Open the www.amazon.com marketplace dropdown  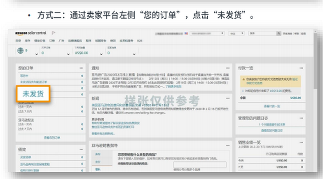(x=207, y=34)
